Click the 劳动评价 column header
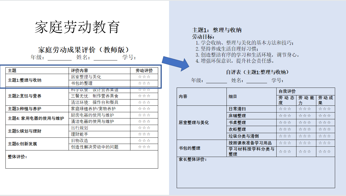The height and width of the screenshot is (196, 346). [144, 70]
